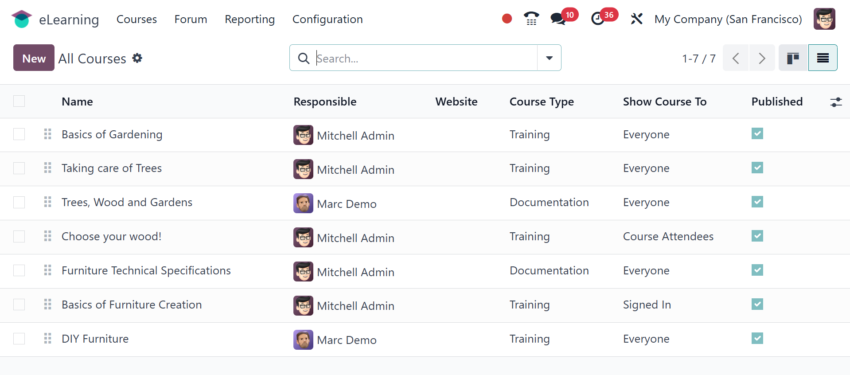850x375 pixels.
Task: Open the Choose your wood! course
Action: 111,237
